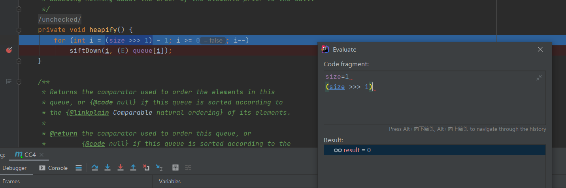Collapse the heapify method fold marker

[x=19, y=30]
